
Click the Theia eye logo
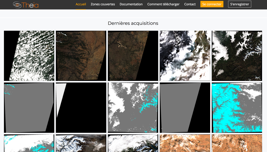(26, 5)
